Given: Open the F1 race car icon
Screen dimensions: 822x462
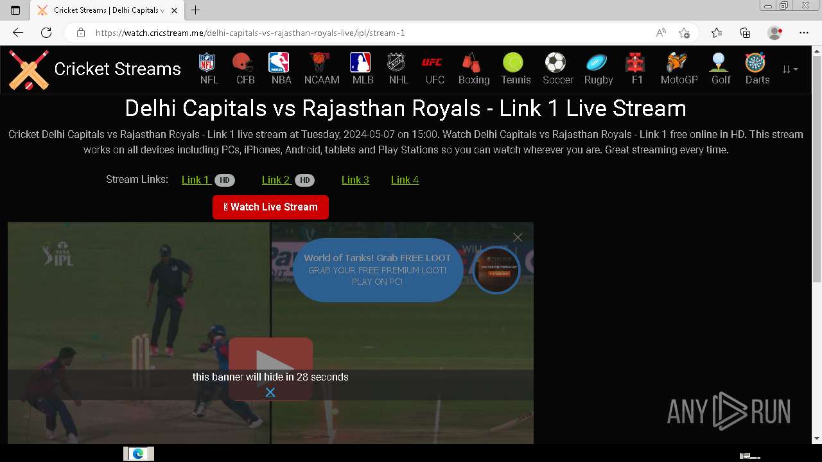Looking at the screenshot, I should [x=635, y=62].
